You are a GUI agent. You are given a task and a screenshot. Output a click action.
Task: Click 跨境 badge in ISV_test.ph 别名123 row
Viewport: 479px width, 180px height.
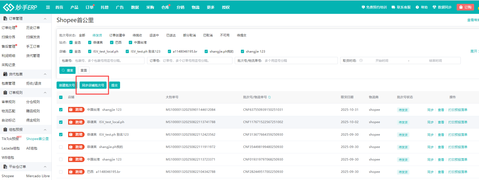(x=76, y=135)
